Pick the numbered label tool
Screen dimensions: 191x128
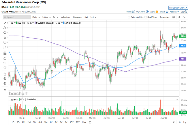[5, 42]
